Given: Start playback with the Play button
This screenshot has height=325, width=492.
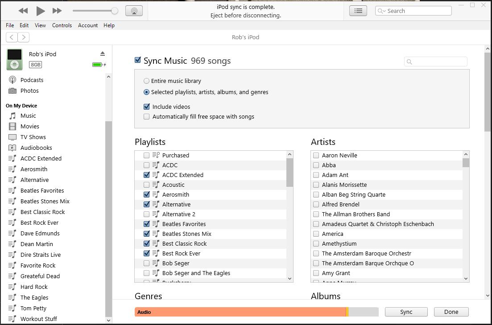Looking at the screenshot, I should click(x=41, y=11).
